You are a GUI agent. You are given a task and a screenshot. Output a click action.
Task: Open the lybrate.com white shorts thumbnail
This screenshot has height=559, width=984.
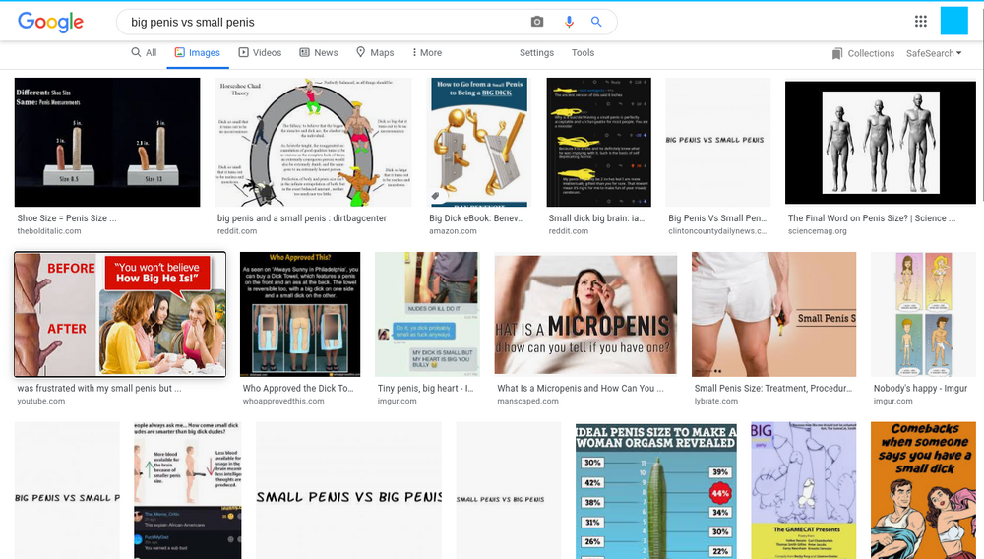point(773,314)
